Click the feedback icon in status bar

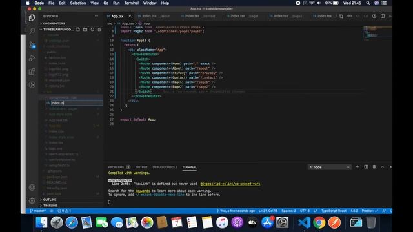point(385,211)
